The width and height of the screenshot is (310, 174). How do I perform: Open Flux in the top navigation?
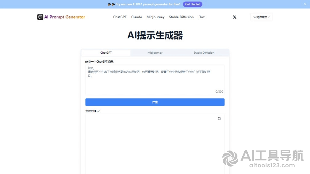[202, 17]
